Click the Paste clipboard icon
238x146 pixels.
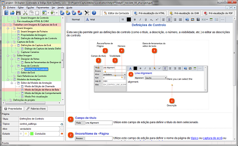37,13
